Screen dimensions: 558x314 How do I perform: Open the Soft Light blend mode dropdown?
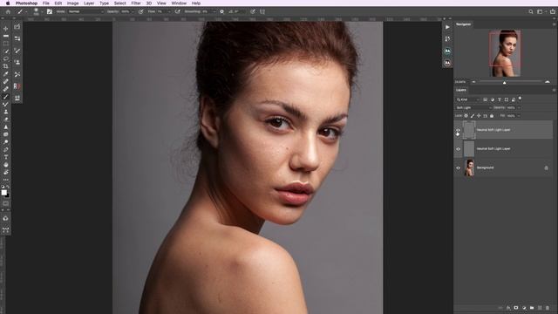click(x=473, y=107)
